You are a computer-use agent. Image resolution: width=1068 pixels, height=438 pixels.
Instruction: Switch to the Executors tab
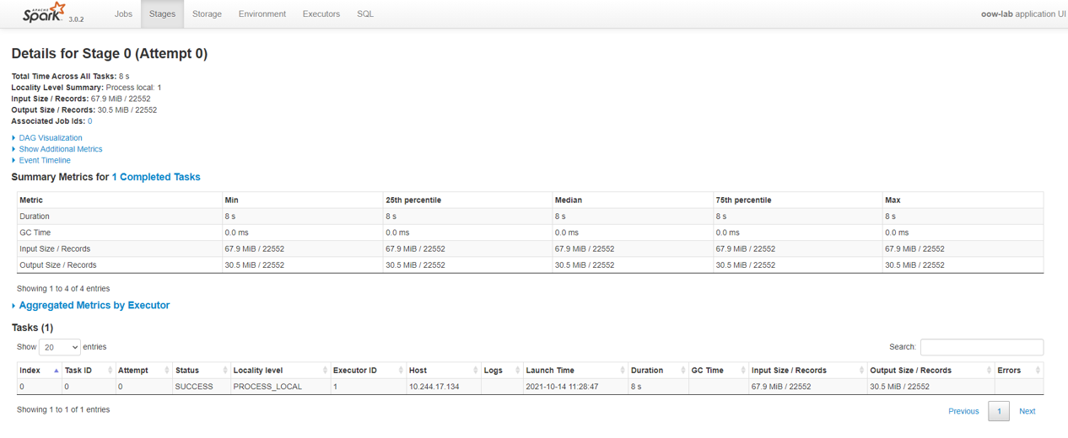coord(321,14)
